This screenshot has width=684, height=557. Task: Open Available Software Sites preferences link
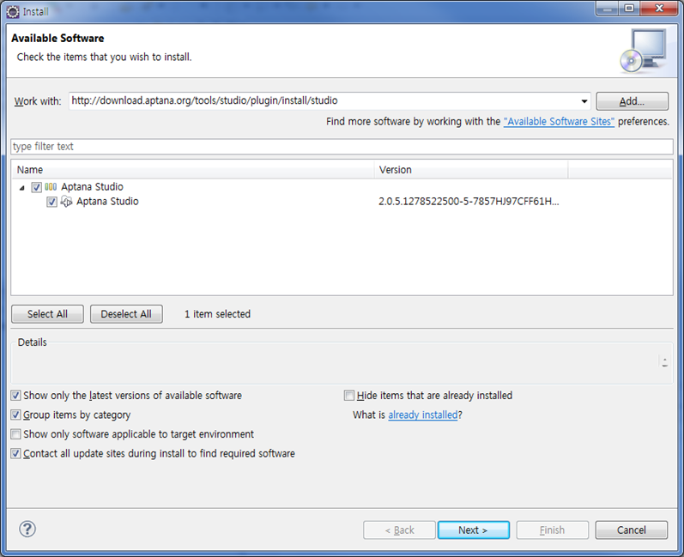click(559, 121)
